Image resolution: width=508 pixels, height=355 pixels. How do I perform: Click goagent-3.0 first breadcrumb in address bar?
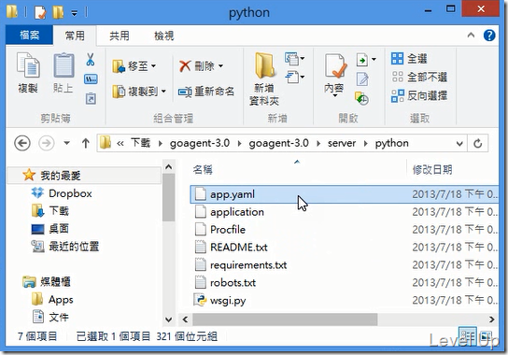200,143
